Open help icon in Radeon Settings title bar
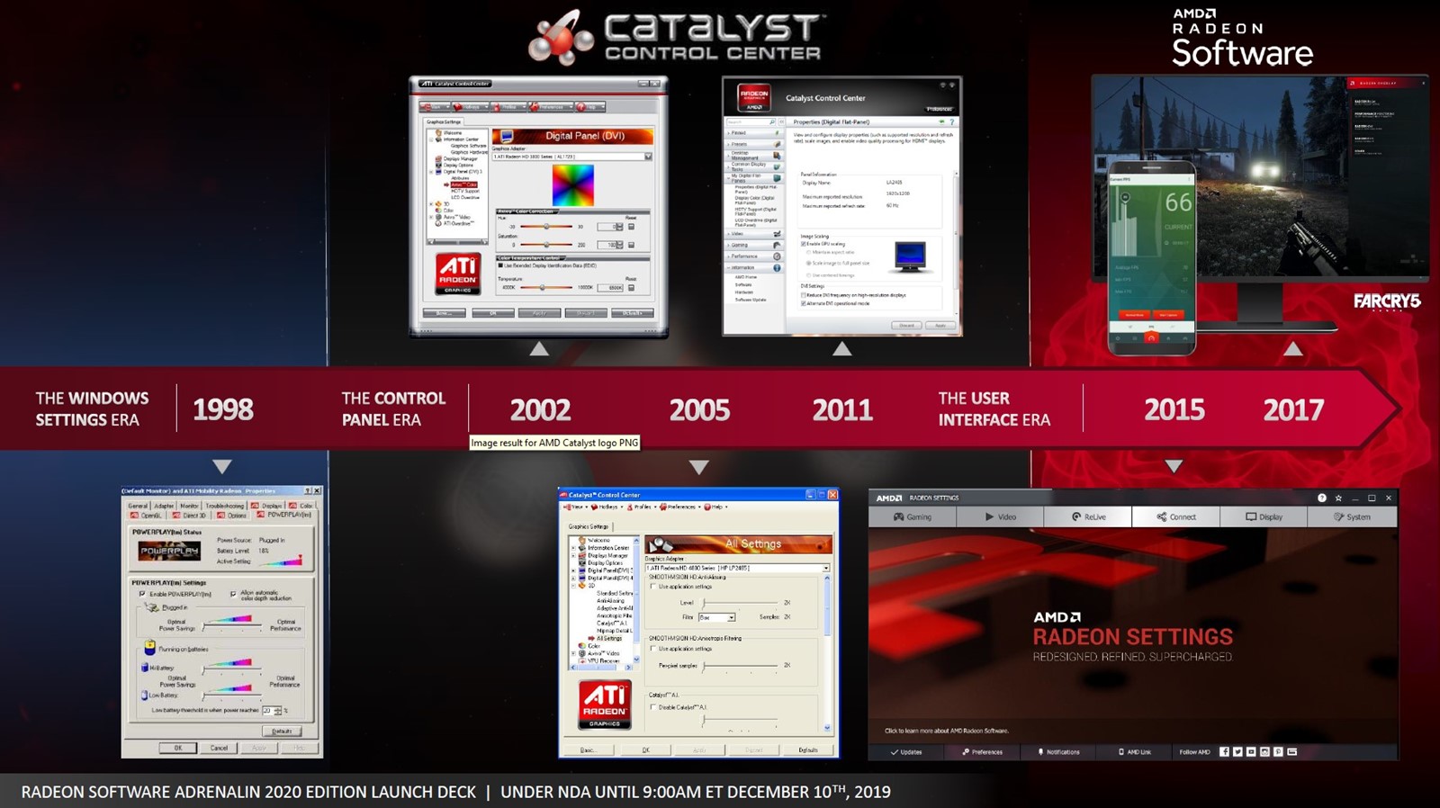1440x808 pixels. (1321, 498)
